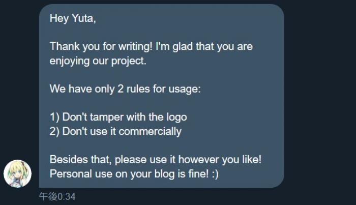Image resolution: width=356 pixels, height=205 pixels.
Task: Click the "Hey Yuta," greeting line
Action: click(73, 18)
